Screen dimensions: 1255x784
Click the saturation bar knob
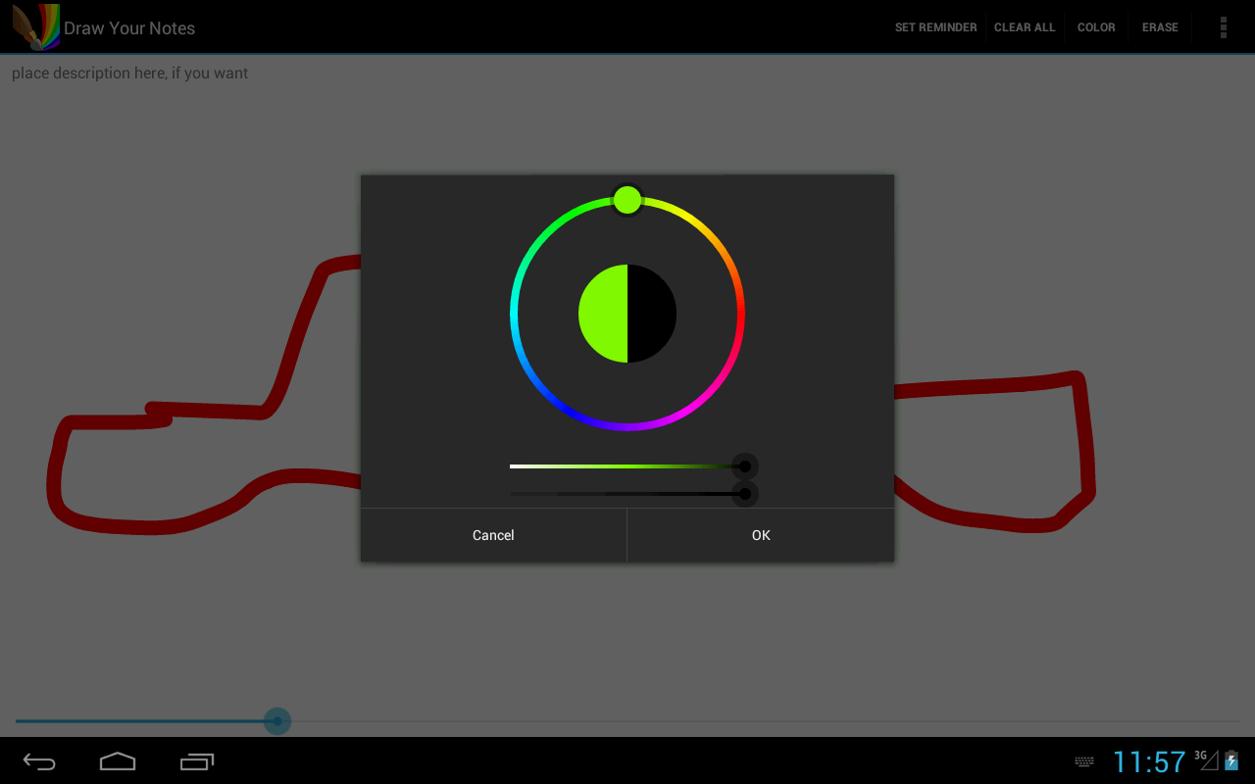(x=745, y=466)
